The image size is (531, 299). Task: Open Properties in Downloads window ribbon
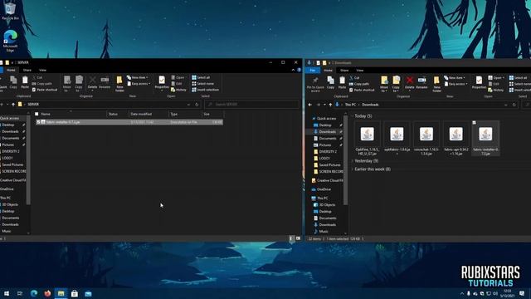(479, 83)
